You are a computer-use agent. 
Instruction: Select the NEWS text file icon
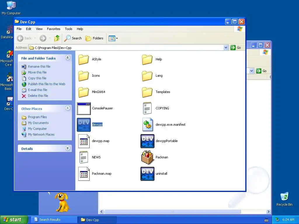84,157
